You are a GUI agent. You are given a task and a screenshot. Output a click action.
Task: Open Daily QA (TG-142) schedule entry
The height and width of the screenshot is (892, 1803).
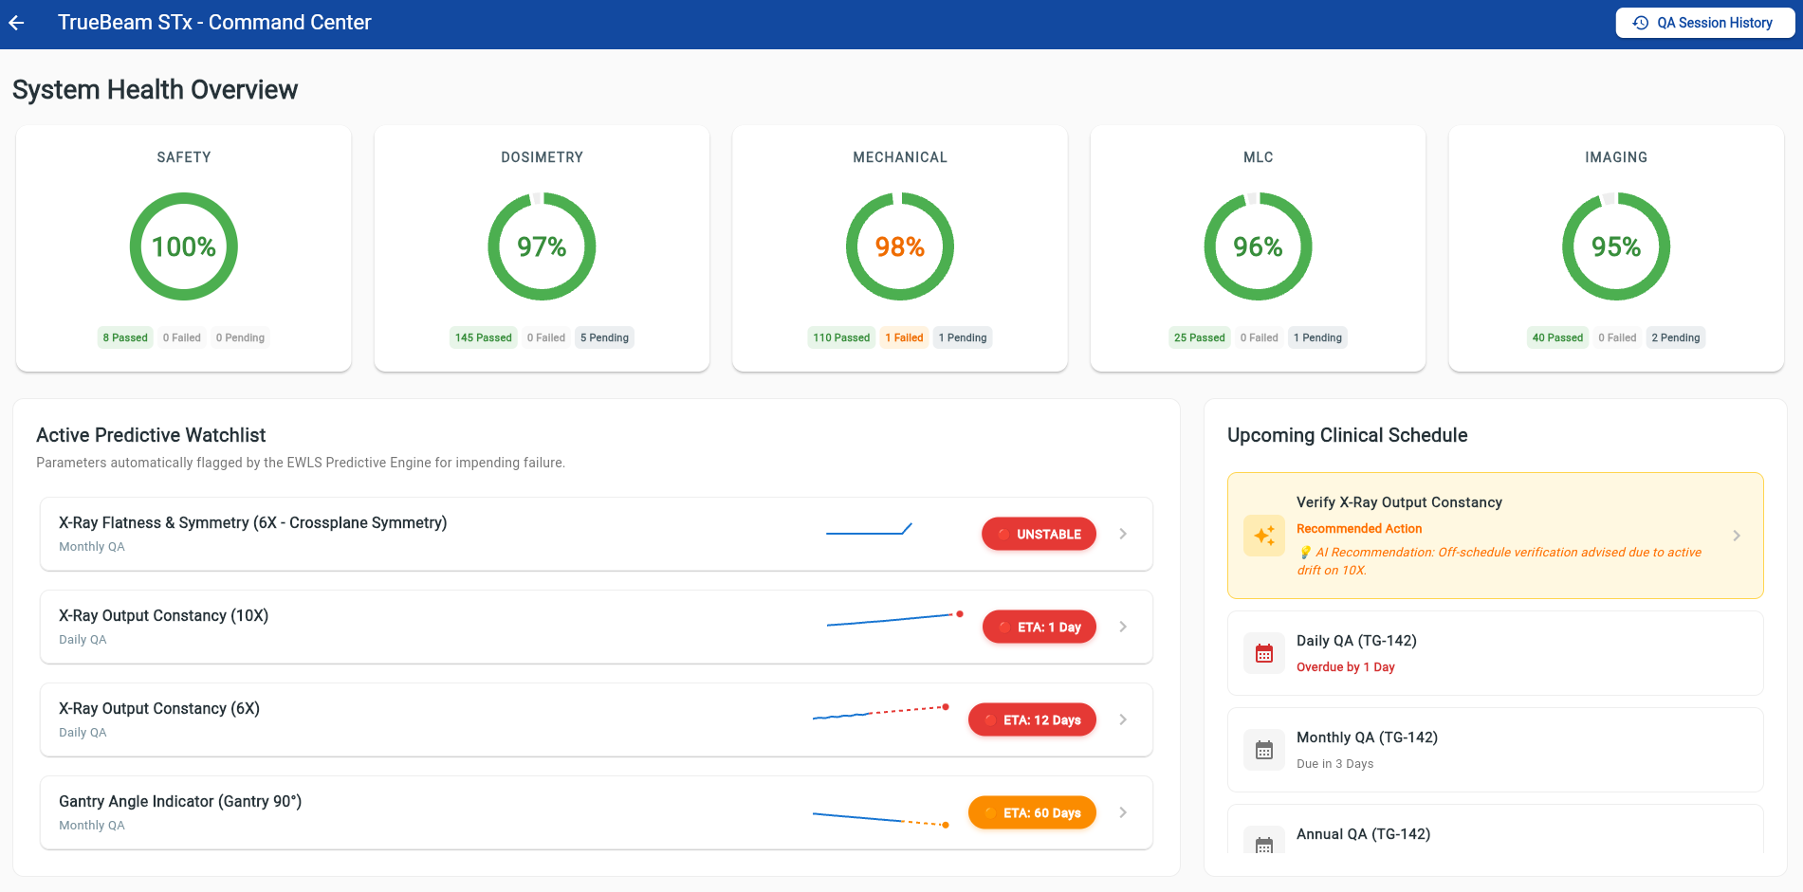(1496, 653)
